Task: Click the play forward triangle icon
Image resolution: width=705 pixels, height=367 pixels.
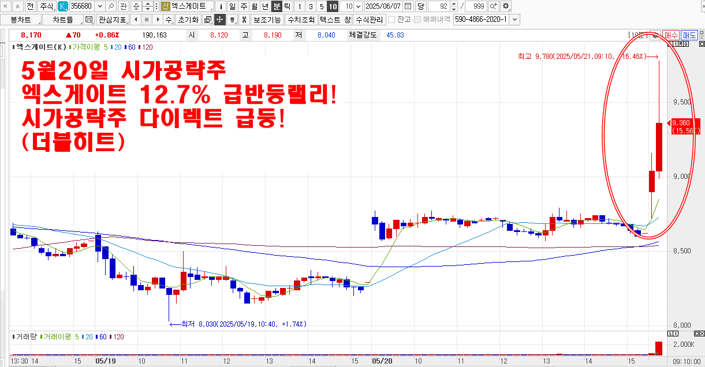Action: click(x=156, y=20)
